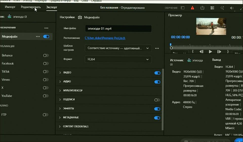Enable the Facebook publishing toggle

point(46,64)
